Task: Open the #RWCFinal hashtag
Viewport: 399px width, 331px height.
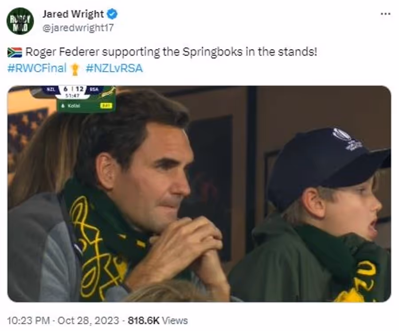Action: [37, 68]
